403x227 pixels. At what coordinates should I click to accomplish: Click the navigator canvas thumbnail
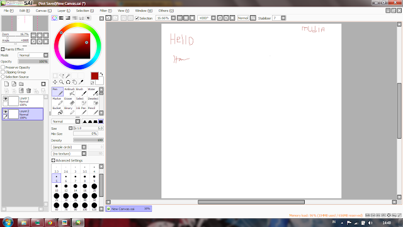25,23
